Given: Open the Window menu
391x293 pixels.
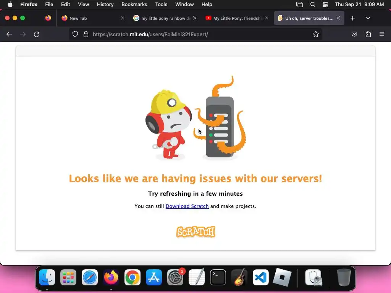Looking at the screenshot, I should [184, 5].
